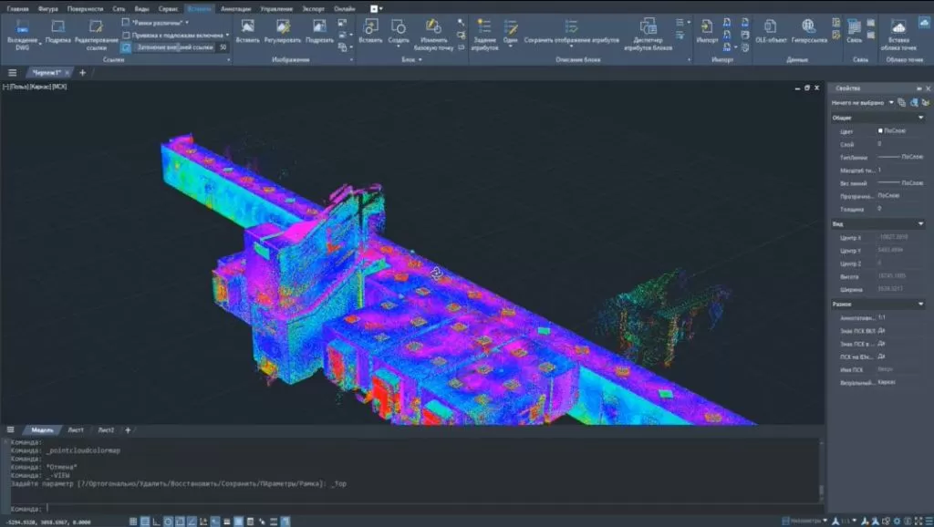This screenshot has height=527, width=934.
Task: Switch to the Лист1 layout tab
Action: tap(76, 430)
